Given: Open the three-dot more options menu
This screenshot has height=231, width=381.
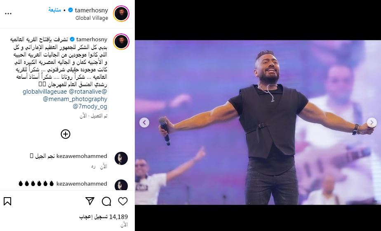Looking at the screenshot, I should [x=8, y=14].
